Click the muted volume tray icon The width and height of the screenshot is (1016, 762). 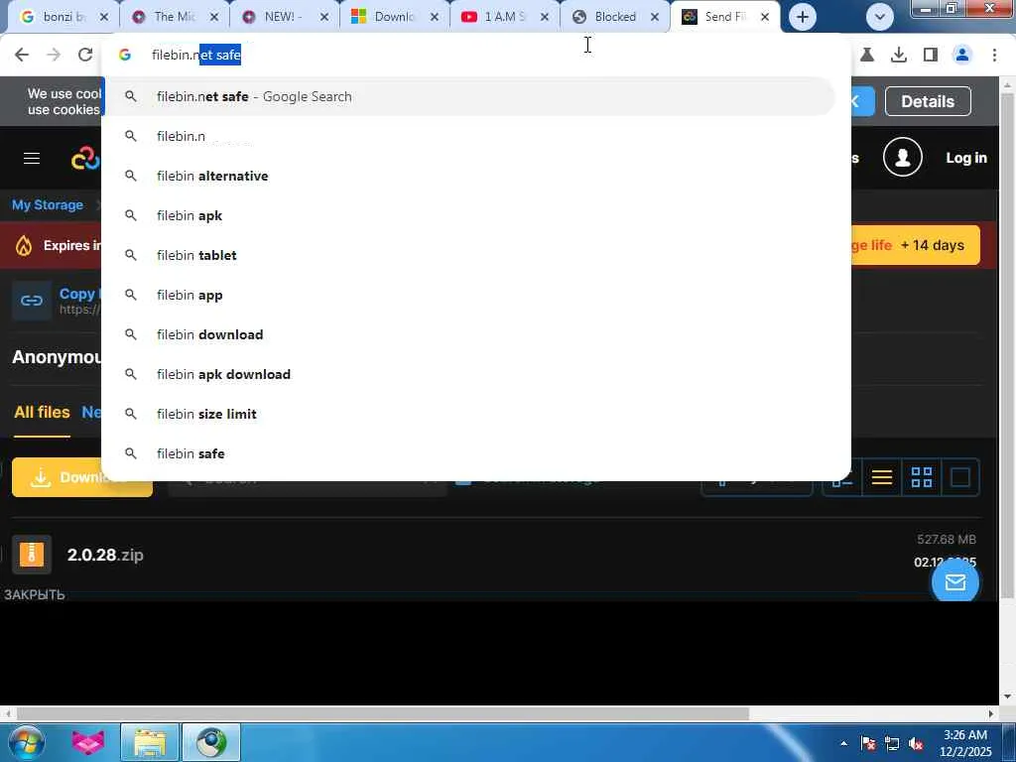916,743
